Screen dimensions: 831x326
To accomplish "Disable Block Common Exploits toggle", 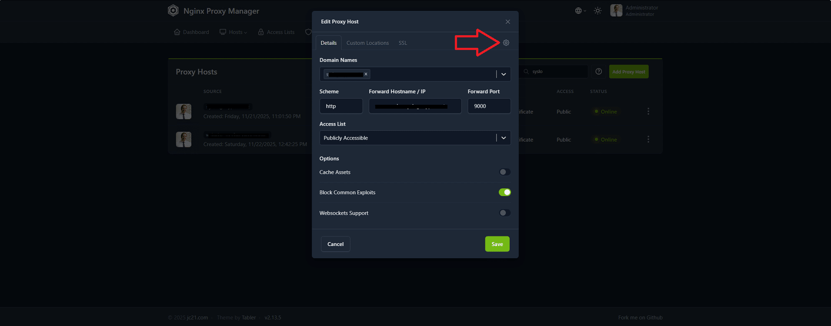I will click(504, 193).
